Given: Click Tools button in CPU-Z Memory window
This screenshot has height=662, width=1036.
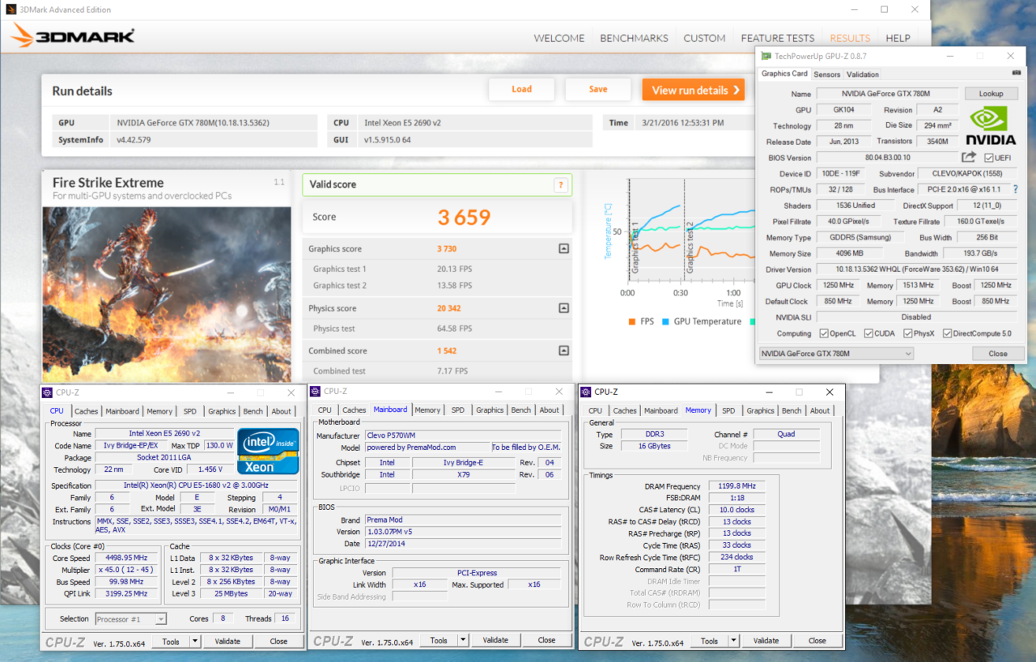Looking at the screenshot, I should [x=709, y=641].
